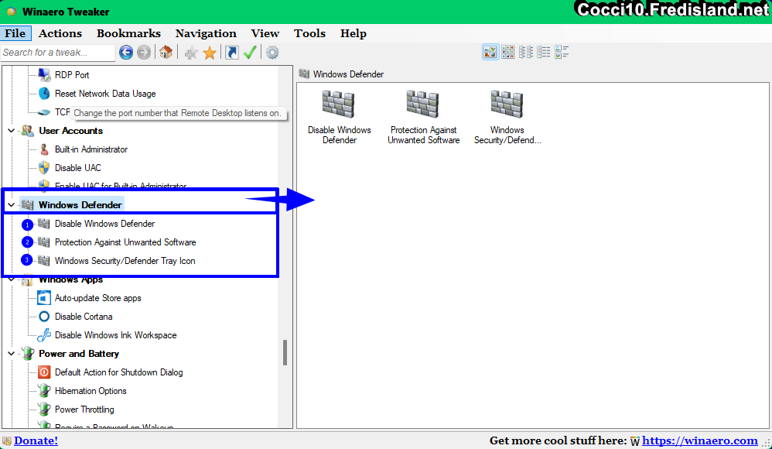
Task: Click the Auto-update Store apps icon
Action: pos(44,298)
